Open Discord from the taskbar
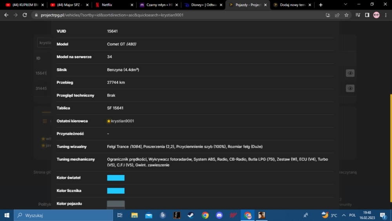Screen dimensions: 392x221 pyautogui.click(x=219, y=215)
